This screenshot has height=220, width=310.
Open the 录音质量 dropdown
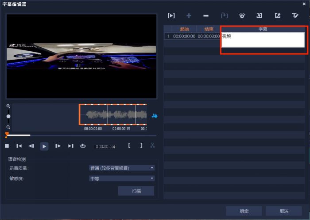click(x=122, y=168)
